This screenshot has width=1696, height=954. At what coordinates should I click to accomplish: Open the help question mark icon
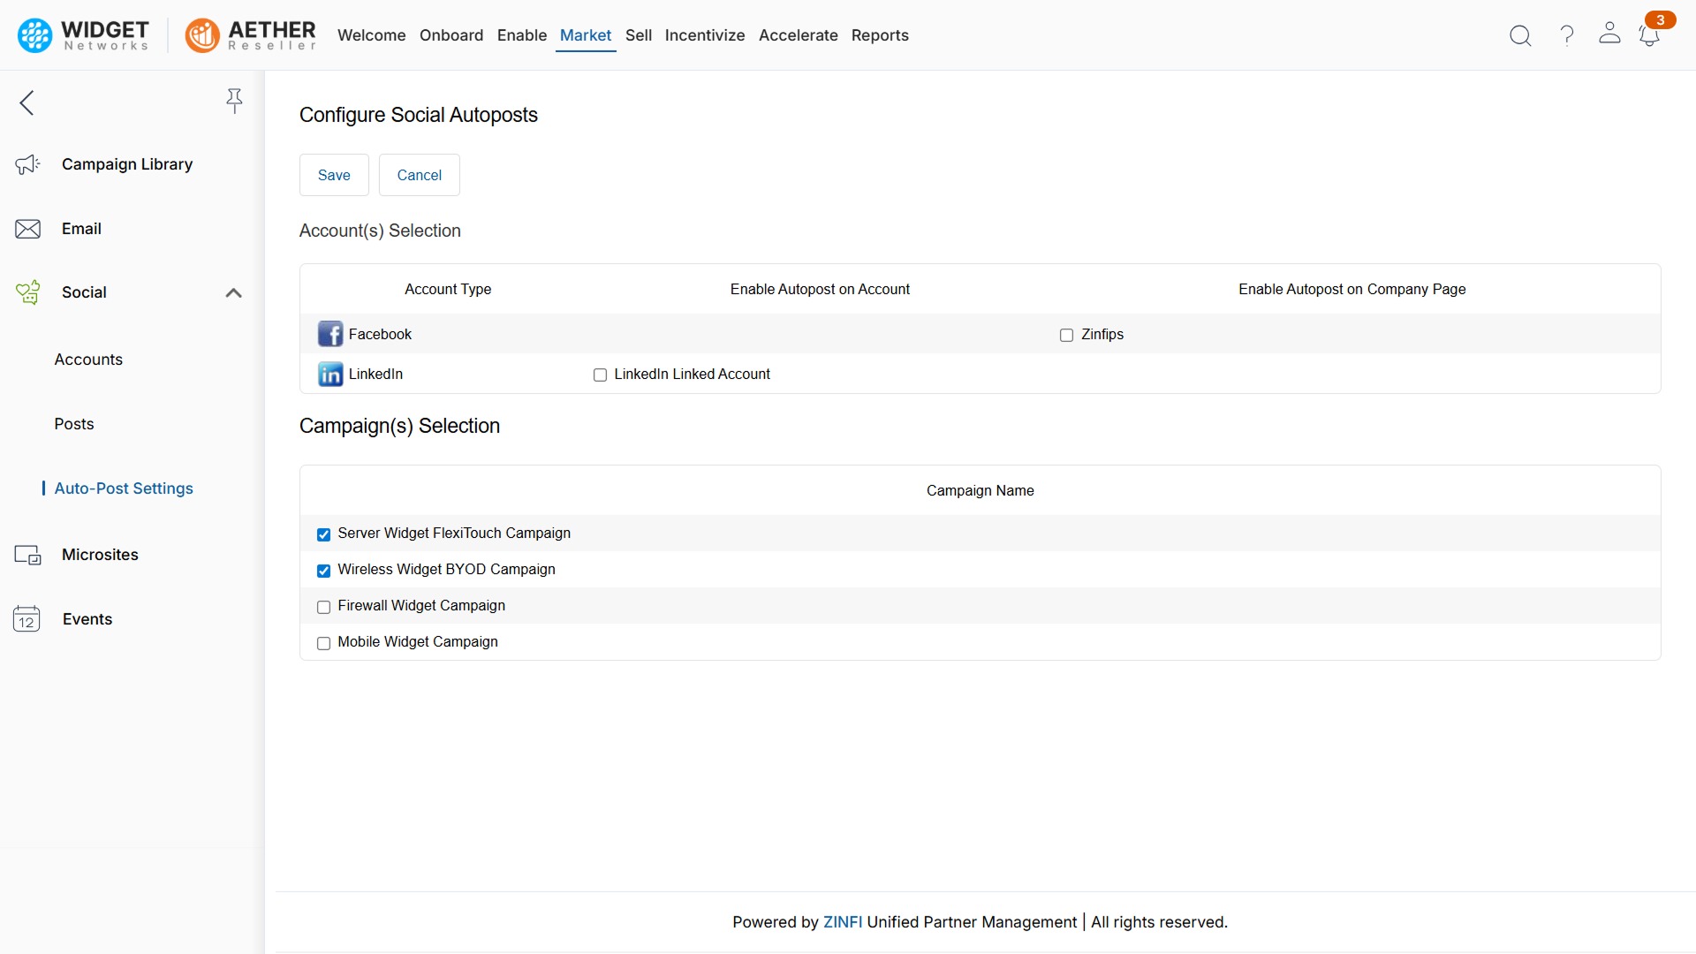[1567, 35]
